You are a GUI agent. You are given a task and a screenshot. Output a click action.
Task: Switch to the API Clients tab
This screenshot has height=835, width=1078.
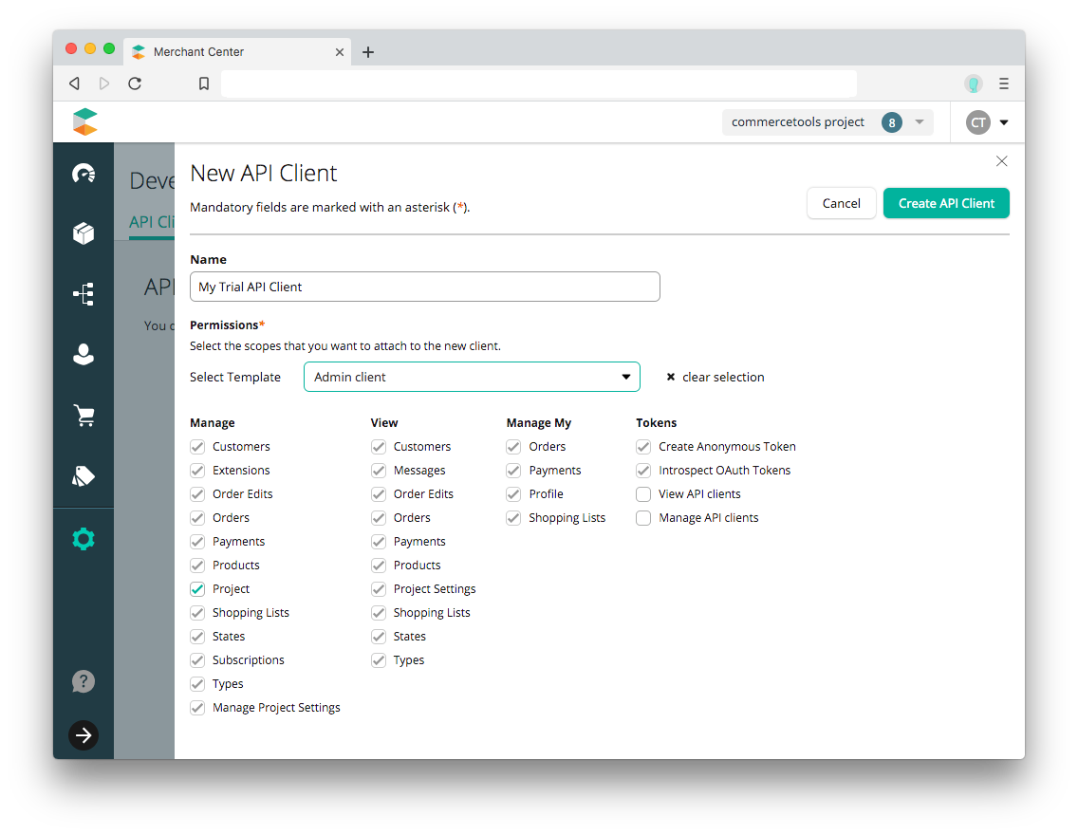(152, 222)
